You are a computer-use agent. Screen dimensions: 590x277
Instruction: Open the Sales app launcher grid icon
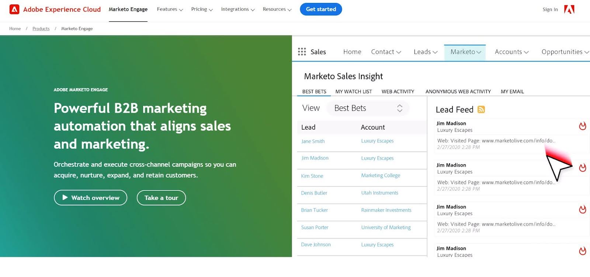tap(302, 52)
